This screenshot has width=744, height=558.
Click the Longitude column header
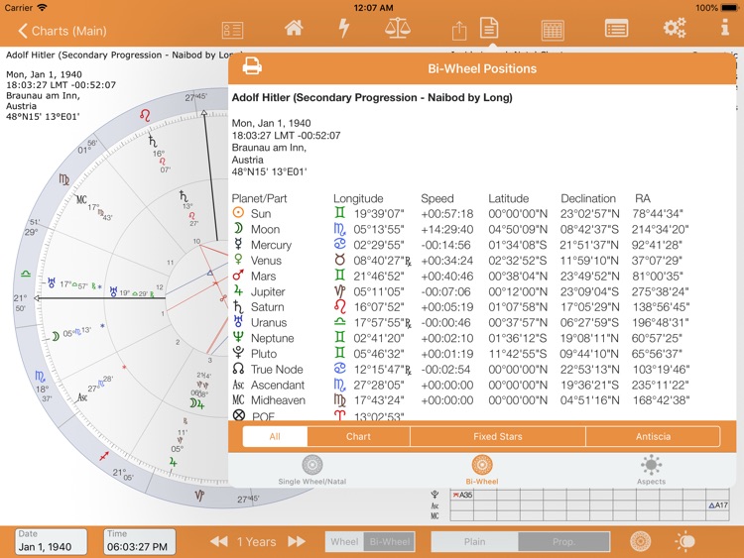click(x=358, y=198)
